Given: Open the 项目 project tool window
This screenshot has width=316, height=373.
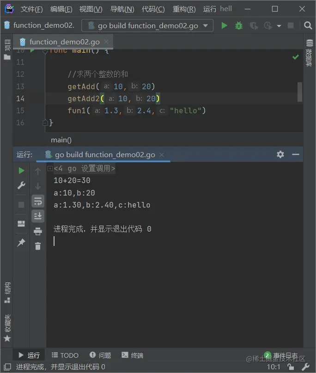Looking at the screenshot, I should point(7,49).
